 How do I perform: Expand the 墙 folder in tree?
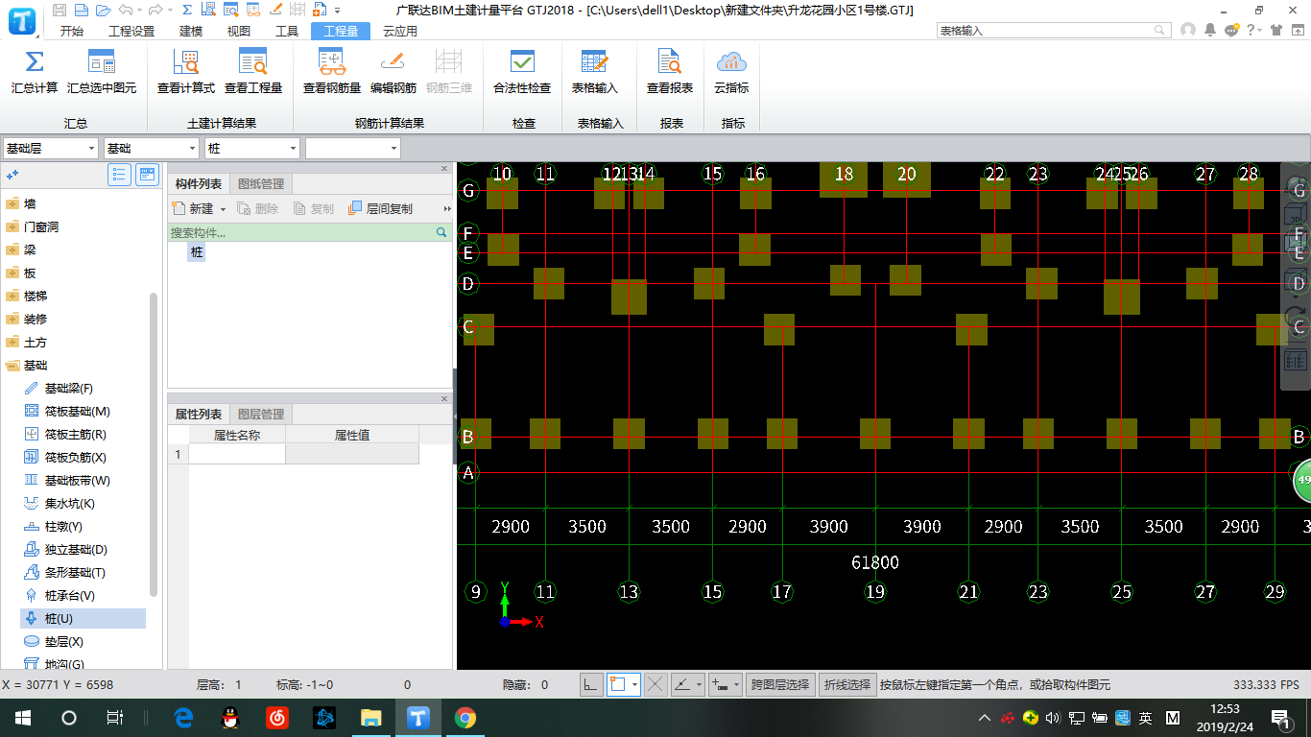(12, 203)
